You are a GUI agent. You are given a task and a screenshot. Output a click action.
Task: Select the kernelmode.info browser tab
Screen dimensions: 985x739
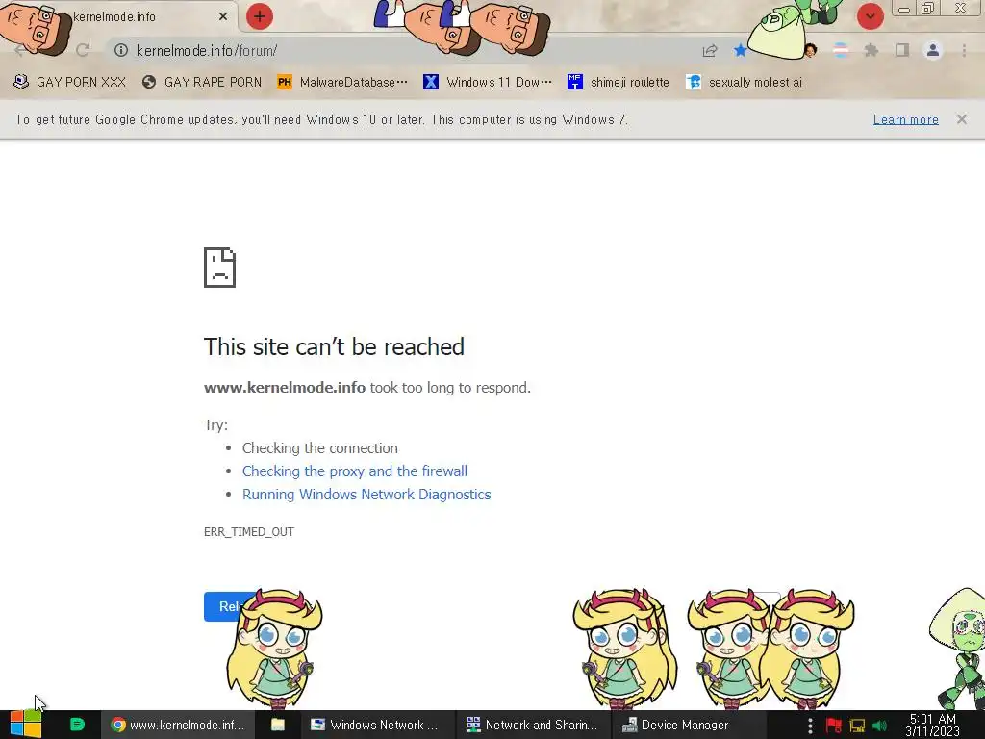pos(119,16)
